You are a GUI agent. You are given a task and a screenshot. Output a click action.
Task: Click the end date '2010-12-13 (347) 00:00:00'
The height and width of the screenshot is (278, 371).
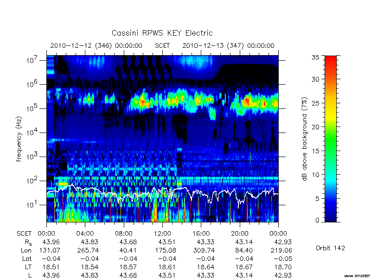pos(228,45)
